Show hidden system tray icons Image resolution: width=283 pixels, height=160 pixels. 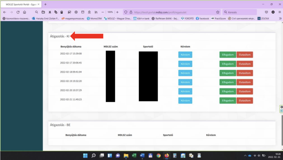tap(245, 155)
